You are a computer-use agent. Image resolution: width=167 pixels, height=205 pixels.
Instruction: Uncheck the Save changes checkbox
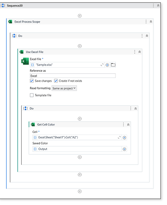32,81
